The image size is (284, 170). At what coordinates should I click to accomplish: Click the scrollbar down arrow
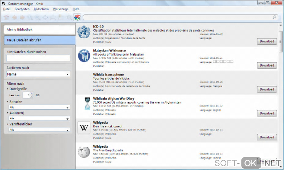[281, 166]
